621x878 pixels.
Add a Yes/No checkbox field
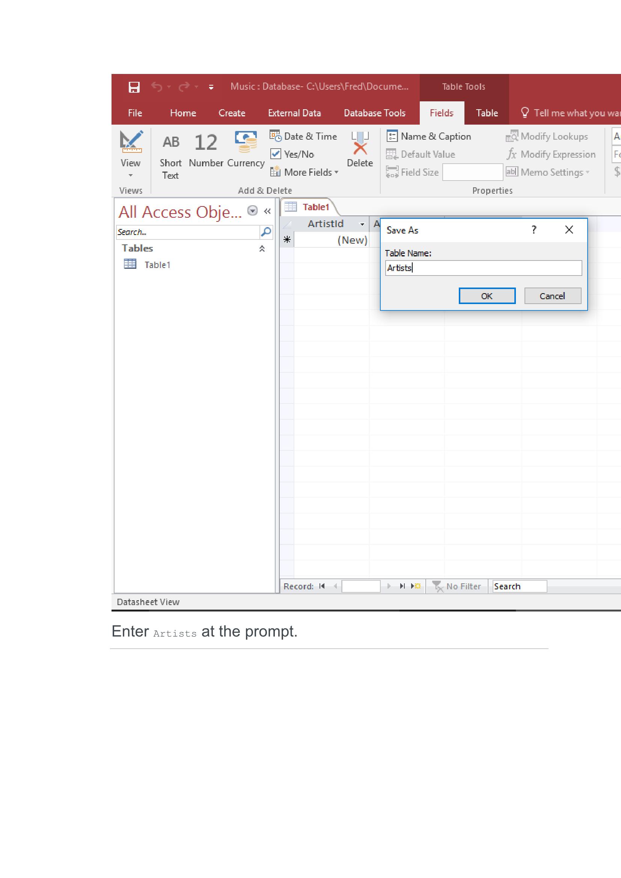tap(292, 155)
